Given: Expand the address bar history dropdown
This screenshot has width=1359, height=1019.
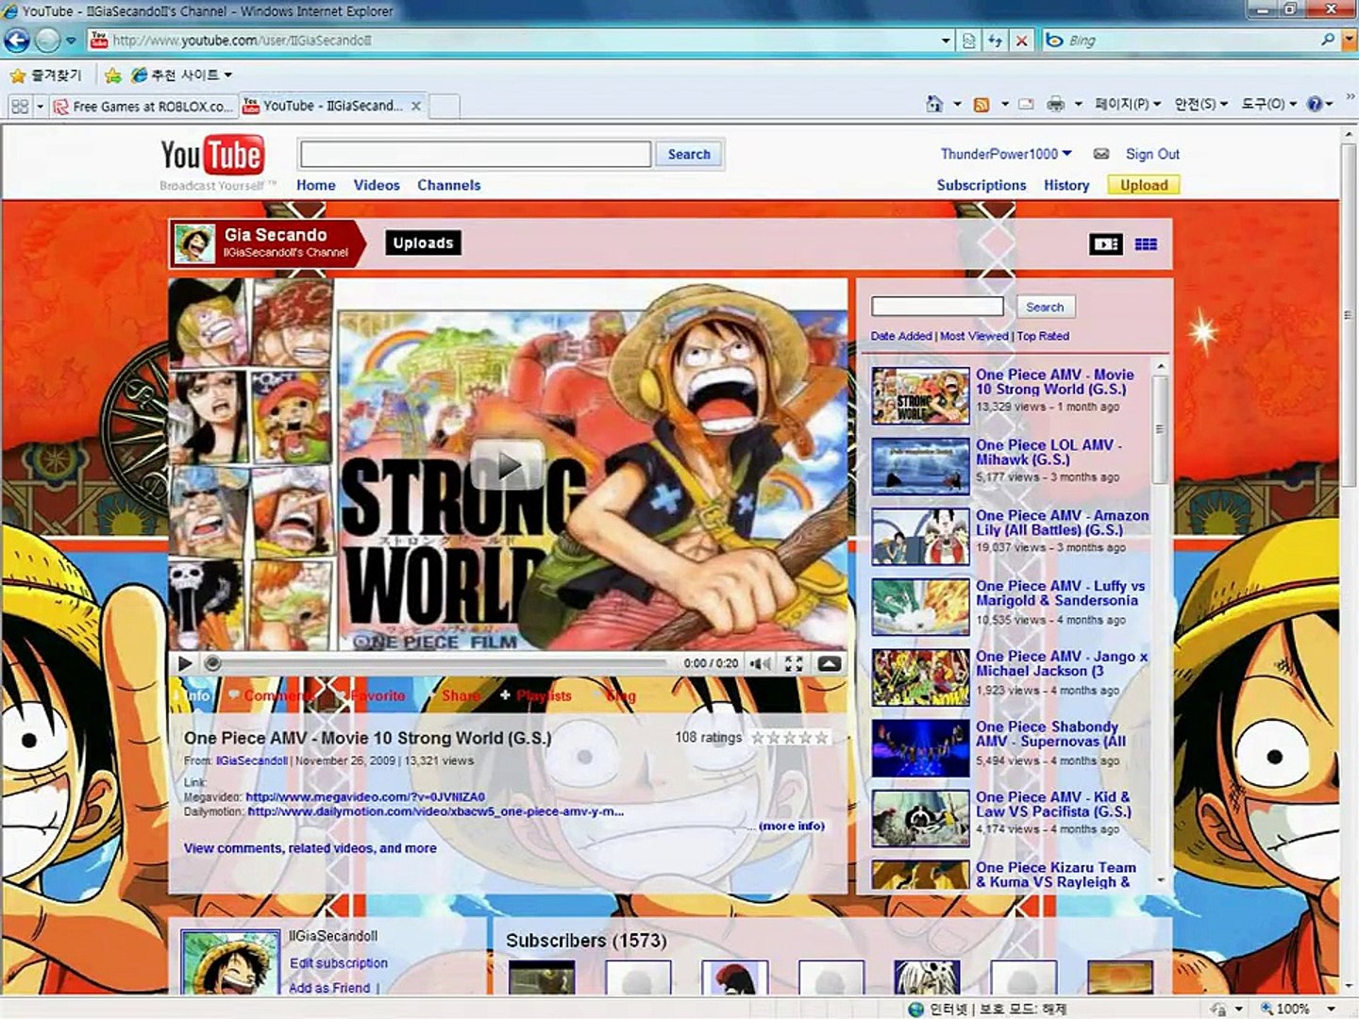Looking at the screenshot, I should 946,41.
